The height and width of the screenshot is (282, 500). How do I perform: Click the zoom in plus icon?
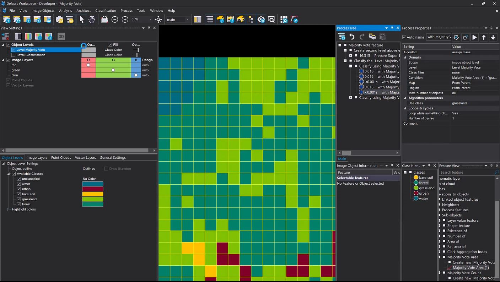tap(125, 20)
